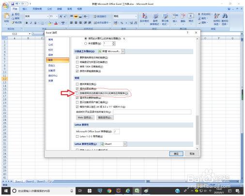Viewport: 245px width, 196px height.
Task: Open the Page Layout ribbon tab
Action: (x=37, y=9)
